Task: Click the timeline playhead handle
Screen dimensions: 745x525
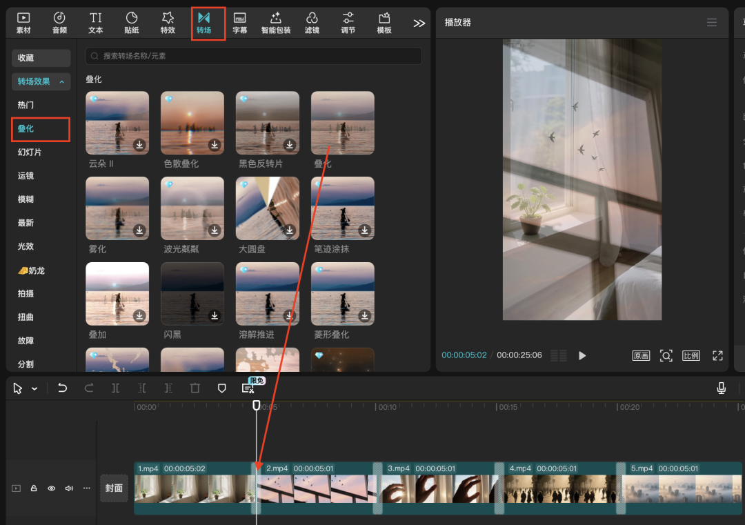Action: [257, 406]
